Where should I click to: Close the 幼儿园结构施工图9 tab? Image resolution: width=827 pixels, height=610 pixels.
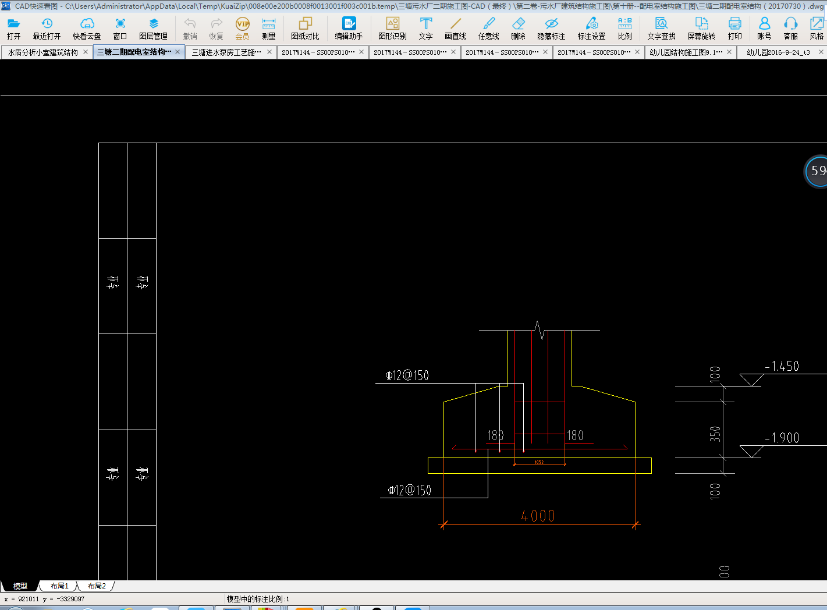click(x=729, y=52)
